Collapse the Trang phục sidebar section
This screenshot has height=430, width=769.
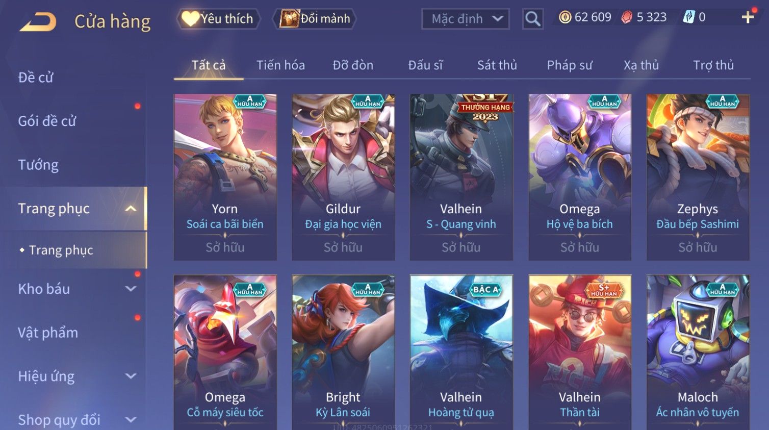pos(131,209)
